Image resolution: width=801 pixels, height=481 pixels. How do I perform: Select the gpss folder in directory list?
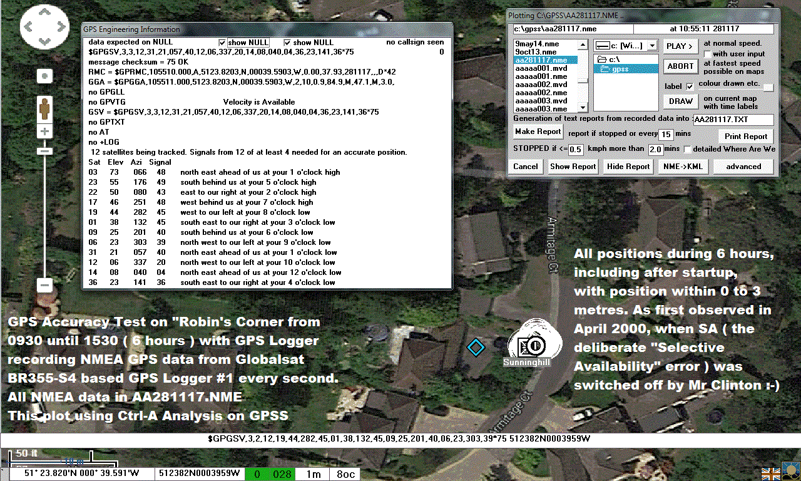tap(620, 69)
